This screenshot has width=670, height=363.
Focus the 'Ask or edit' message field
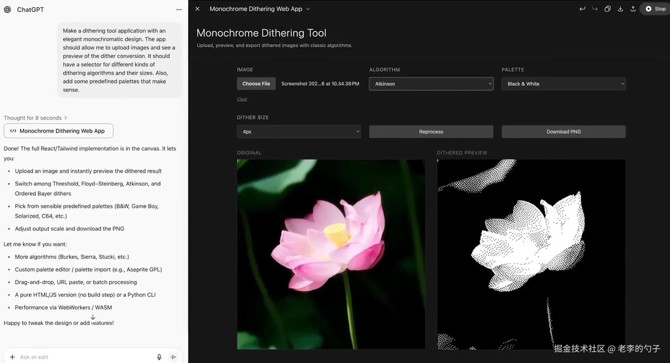click(86, 357)
